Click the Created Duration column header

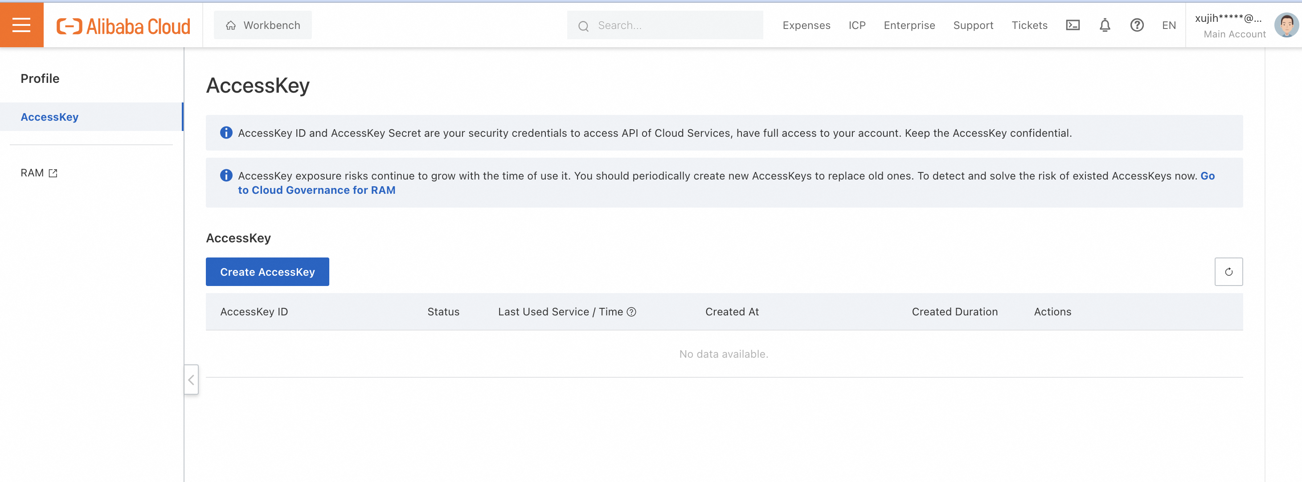tap(954, 312)
